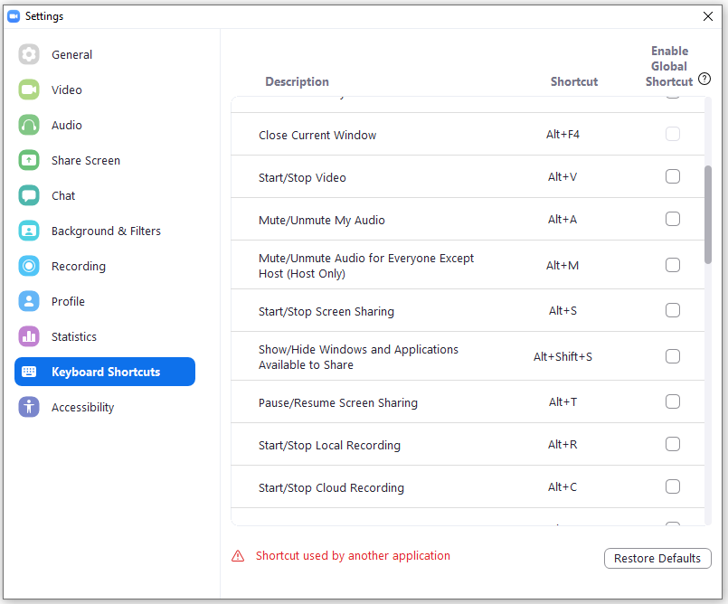Click the Enable Global Shortcut help icon
Image resolution: width=728 pixels, height=604 pixels.
click(704, 79)
